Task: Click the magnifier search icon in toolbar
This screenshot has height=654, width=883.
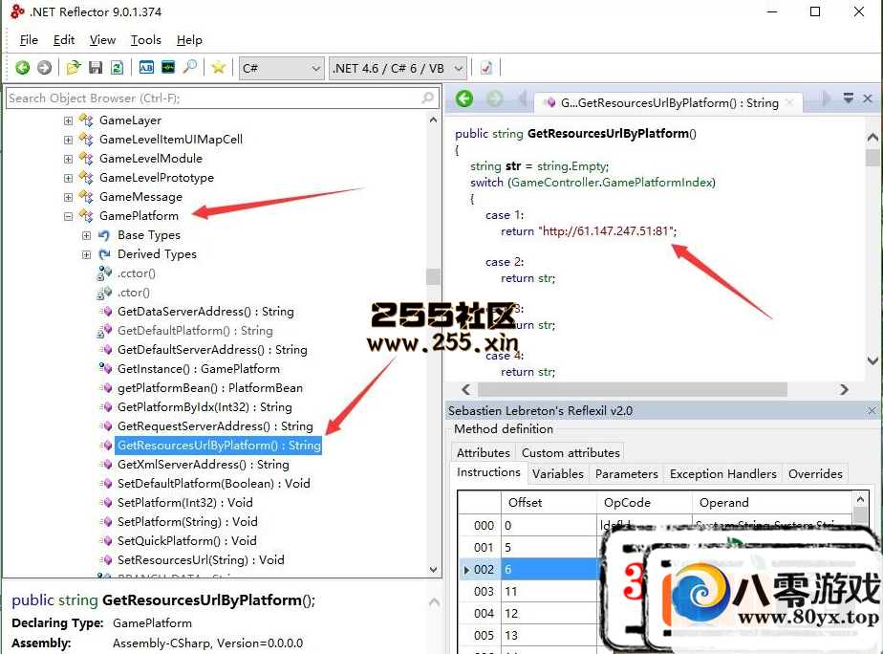Action: [x=190, y=68]
